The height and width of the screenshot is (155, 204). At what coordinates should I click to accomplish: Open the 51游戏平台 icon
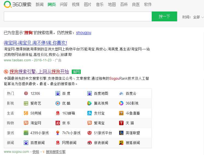point(90,133)
